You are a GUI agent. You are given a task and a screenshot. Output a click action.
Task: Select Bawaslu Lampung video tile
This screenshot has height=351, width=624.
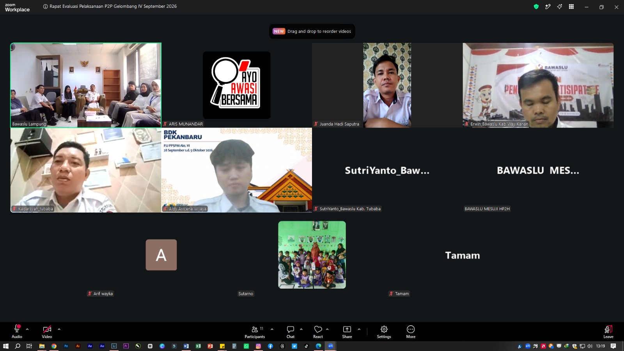(x=86, y=85)
